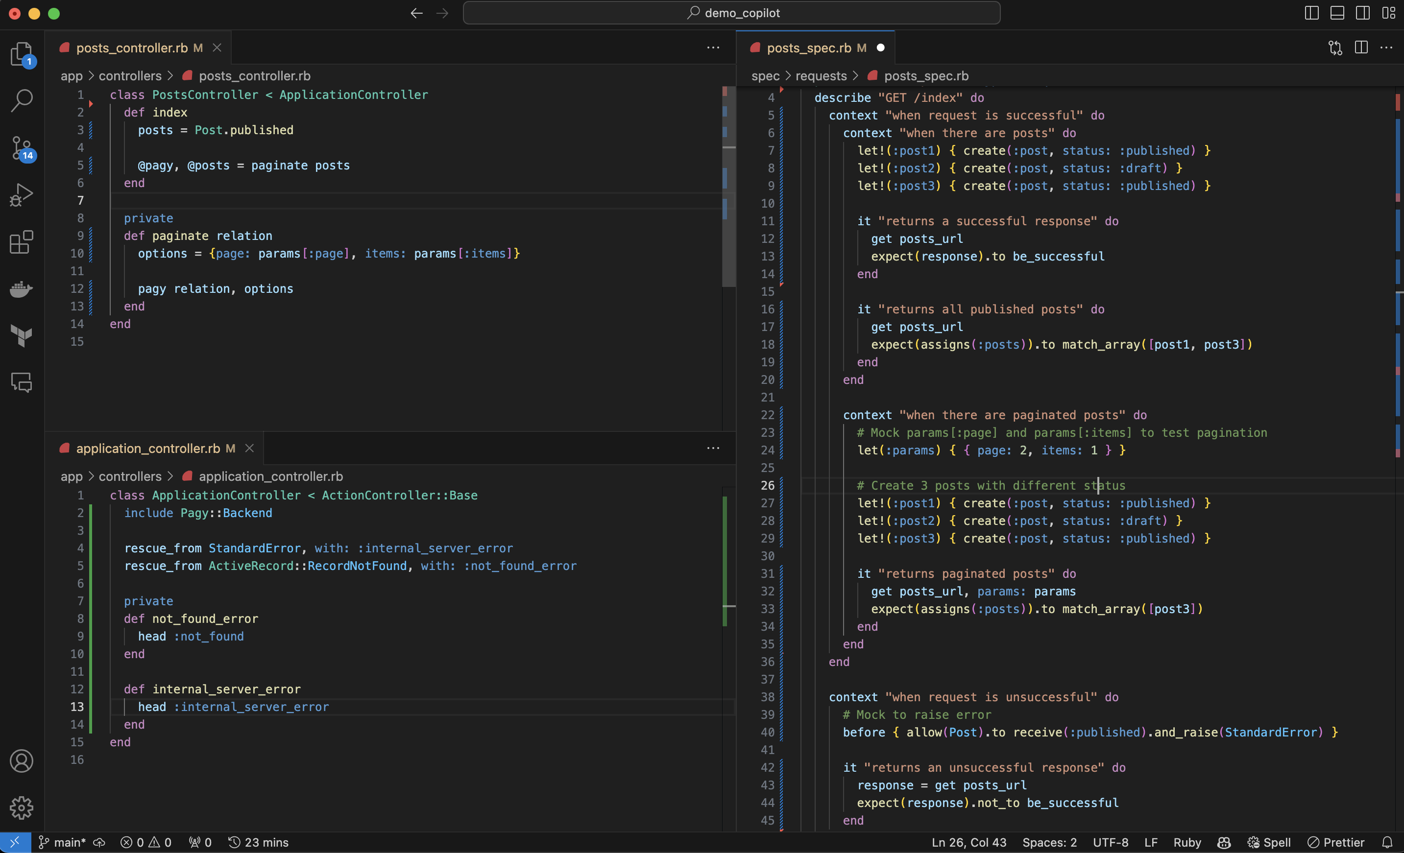Toggle the primary side bar visibility

(x=1311, y=13)
